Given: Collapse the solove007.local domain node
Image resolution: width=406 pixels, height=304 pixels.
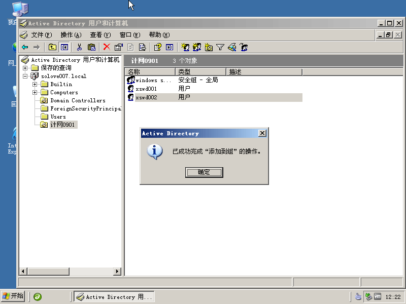Looking at the screenshot, I should (25, 76).
